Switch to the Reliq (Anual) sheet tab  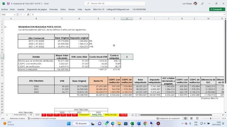111,115
